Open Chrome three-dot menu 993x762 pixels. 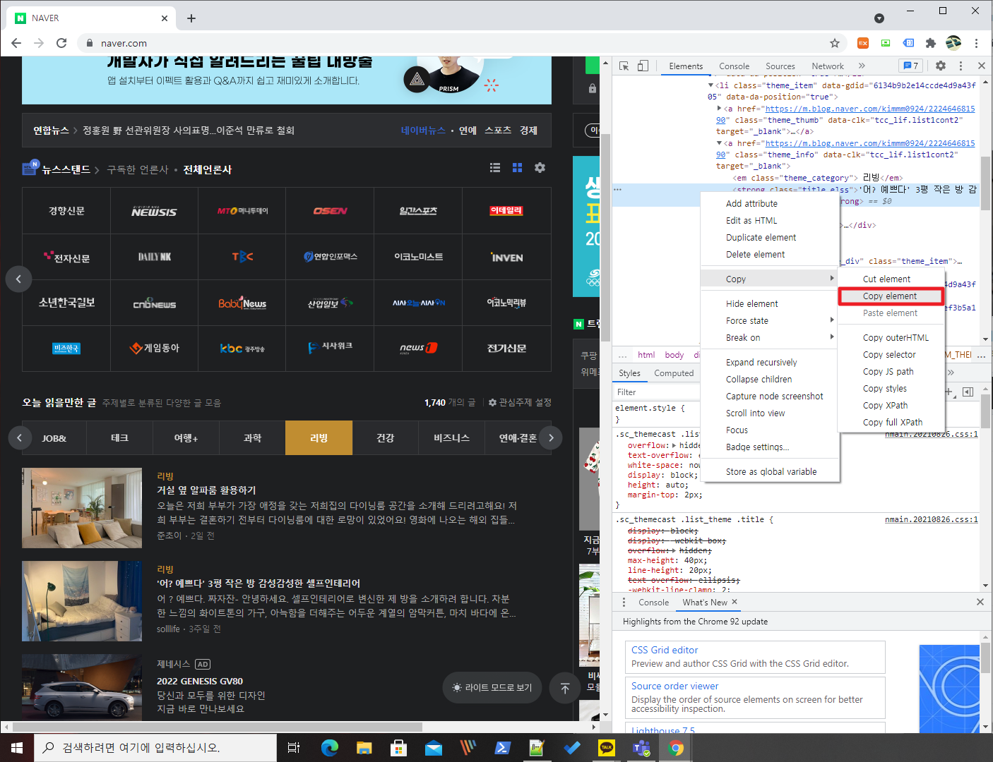point(976,43)
